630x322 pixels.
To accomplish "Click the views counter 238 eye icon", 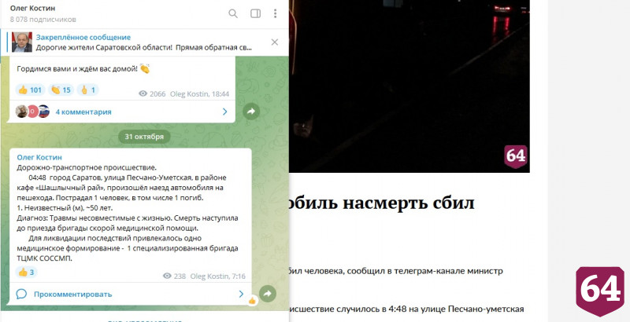I will [167, 276].
